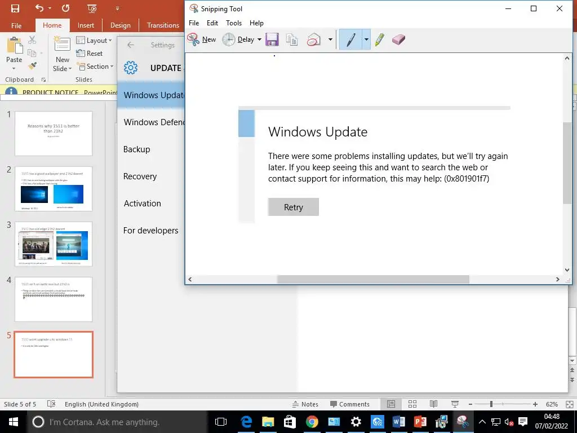Image resolution: width=577 pixels, height=433 pixels.
Task: Open the Snipping Tool Edit menu
Action: tap(212, 23)
